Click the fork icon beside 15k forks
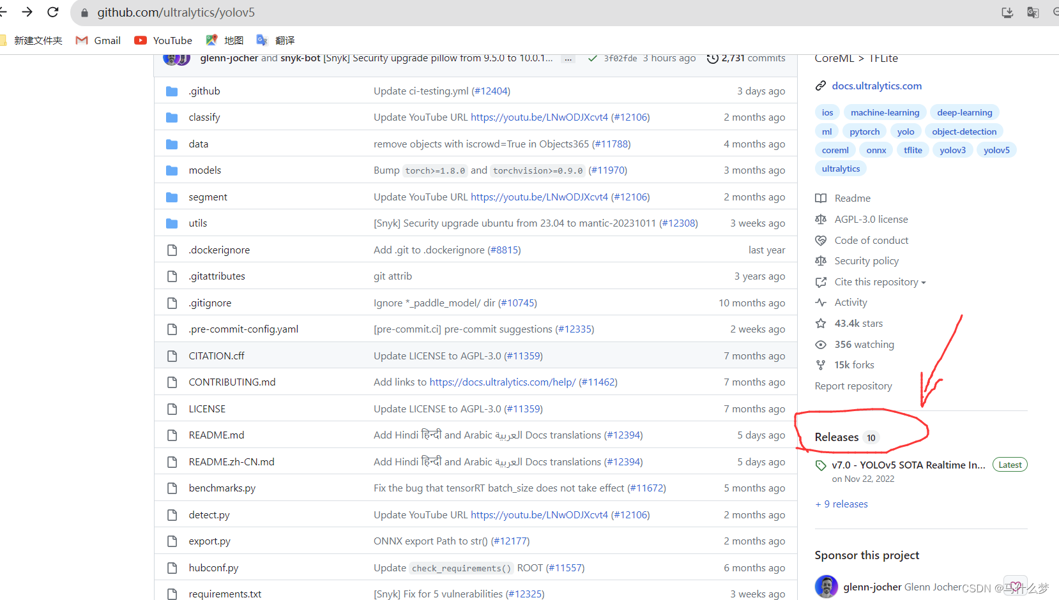 pyautogui.click(x=821, y=365)
